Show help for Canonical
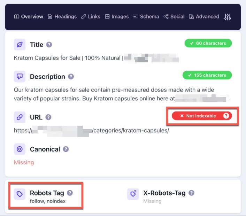 tap(66, 149)
